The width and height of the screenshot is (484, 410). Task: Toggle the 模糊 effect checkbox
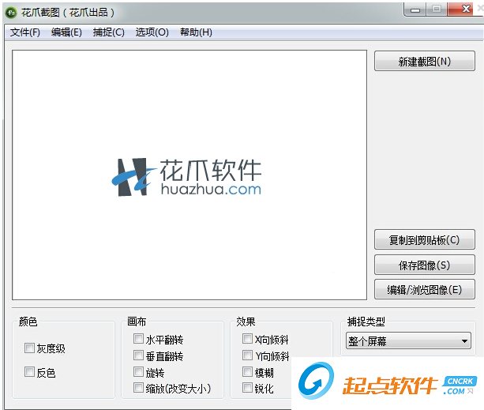tap(247, 372)
